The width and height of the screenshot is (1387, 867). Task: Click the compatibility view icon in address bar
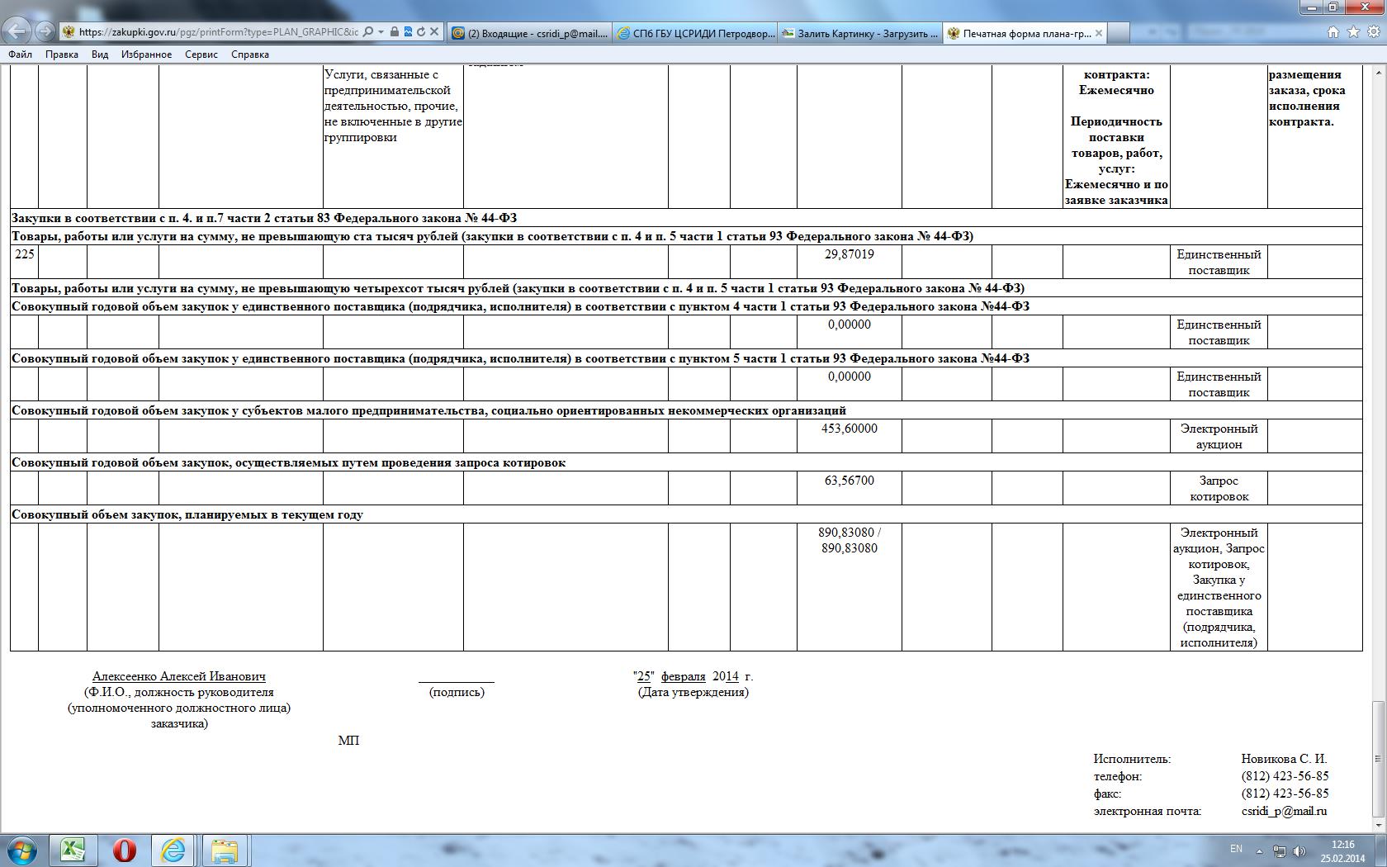(x=408, y=32)
